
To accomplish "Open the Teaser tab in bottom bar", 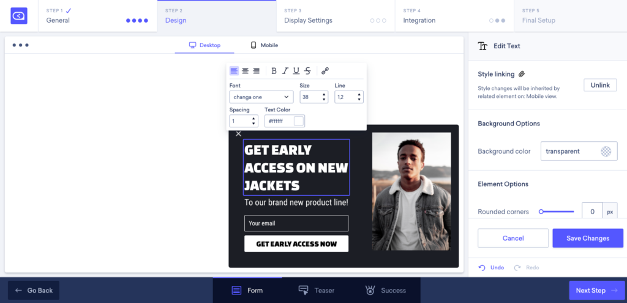I will 317,291.
